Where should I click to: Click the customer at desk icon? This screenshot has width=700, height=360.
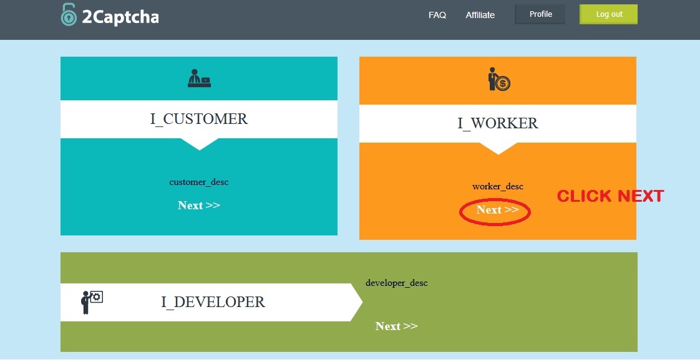coord(199,78)
